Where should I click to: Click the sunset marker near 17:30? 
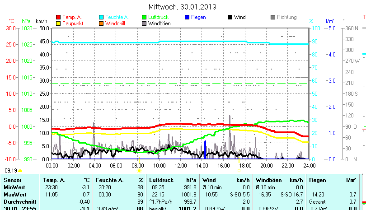click(x=239, y=171)
